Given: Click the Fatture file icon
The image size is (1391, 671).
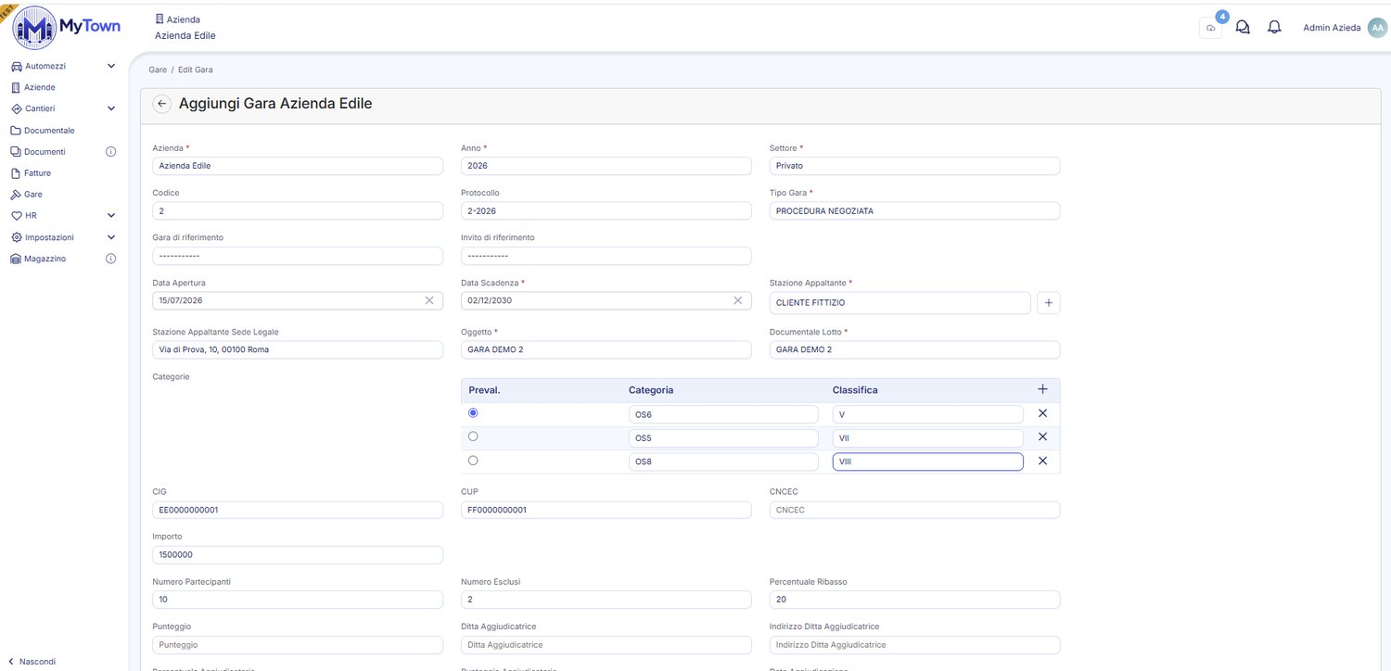Looking at the screenshot, I should point(16,173).
